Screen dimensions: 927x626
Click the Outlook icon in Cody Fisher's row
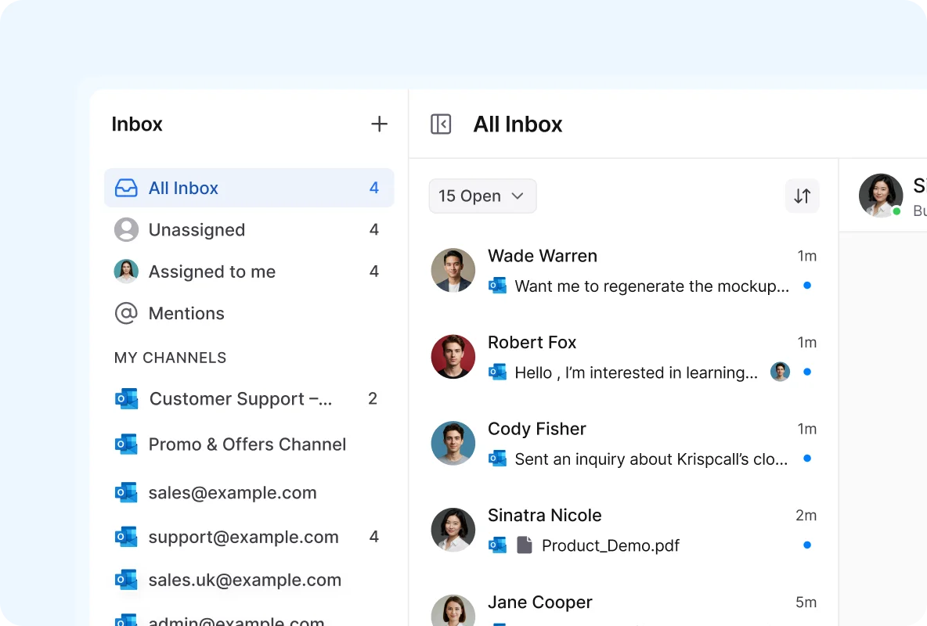click(x=497, y=458)
